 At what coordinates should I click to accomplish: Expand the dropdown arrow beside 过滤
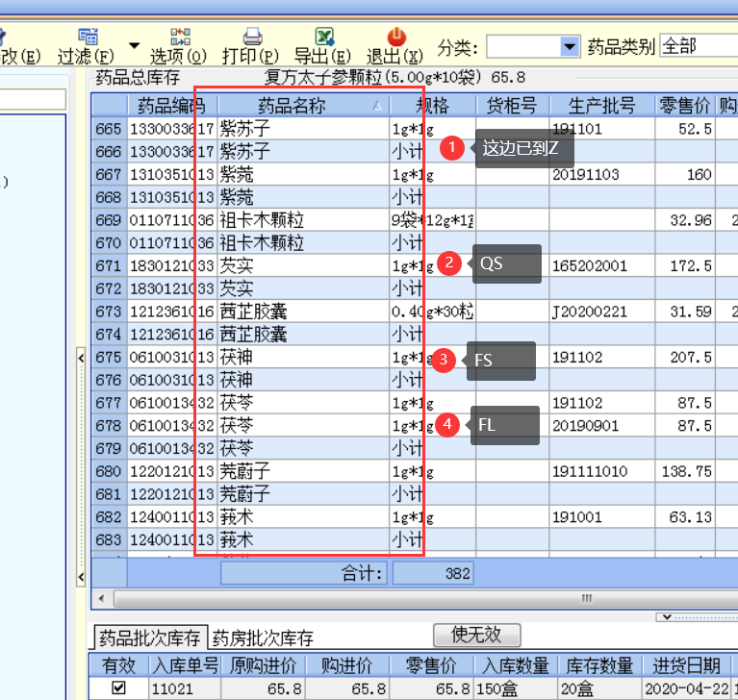tap(134, 46)
